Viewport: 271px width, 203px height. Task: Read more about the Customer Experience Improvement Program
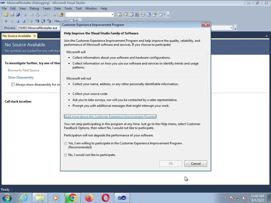110,117
